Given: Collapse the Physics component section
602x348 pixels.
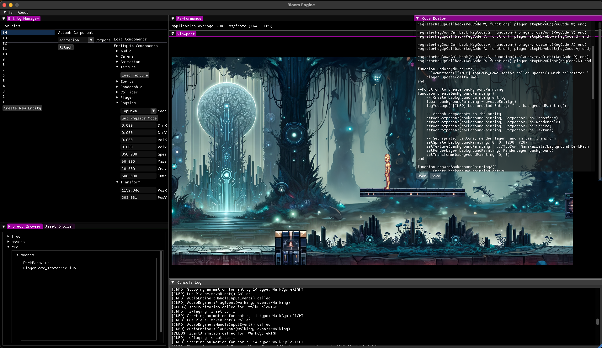Looking at the screenshot, I should [x=117, y=103].
